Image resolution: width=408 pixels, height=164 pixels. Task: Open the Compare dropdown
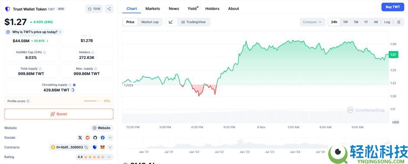tap(312, 22)
